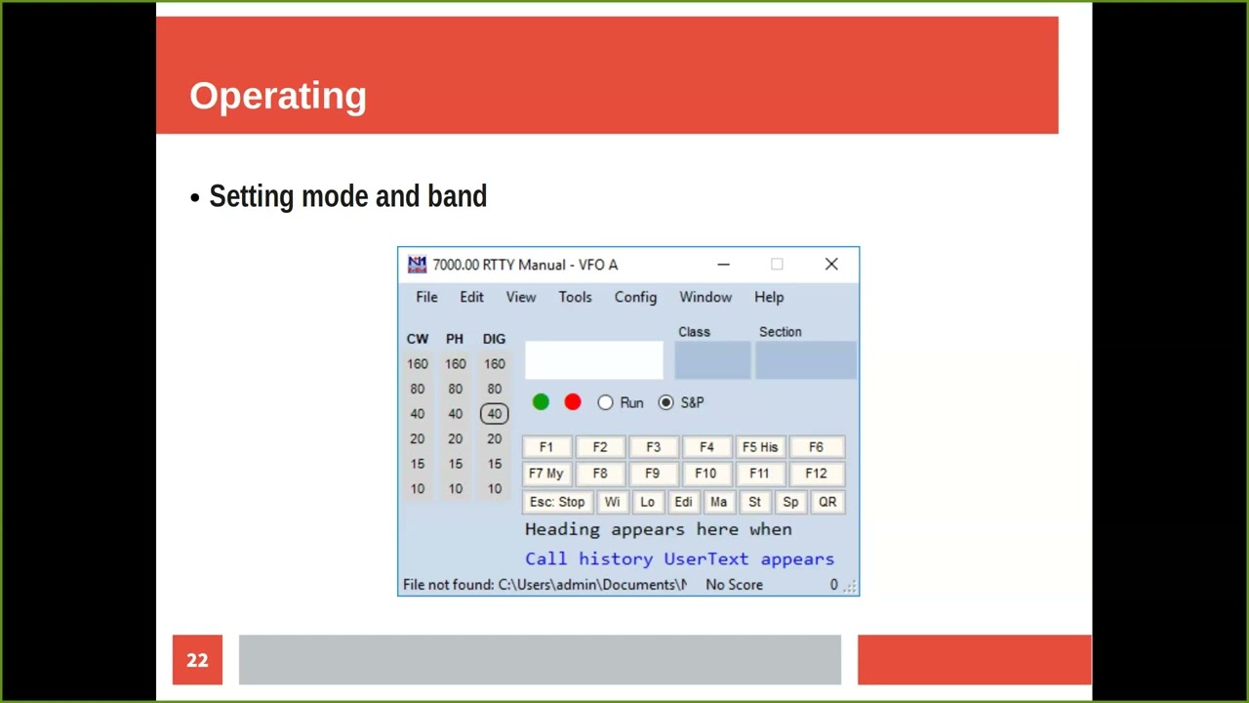Click the F2 function key button
This screenshot has height=703, width=1249.
600,447
